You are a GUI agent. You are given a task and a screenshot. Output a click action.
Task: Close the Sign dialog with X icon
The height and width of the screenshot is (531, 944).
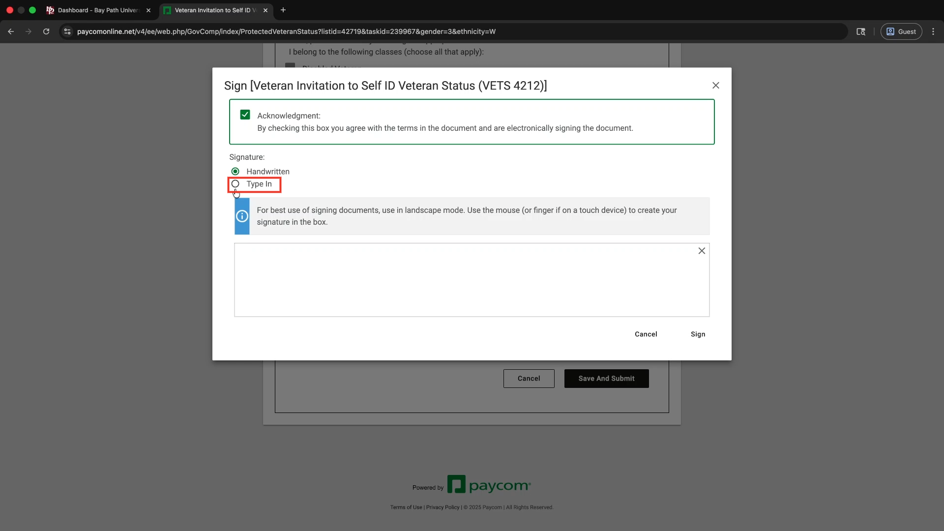tap(715, 86)
